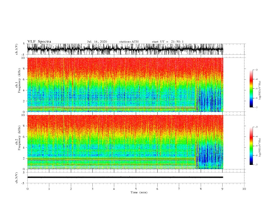Click the ch.3 flat black voltage trace

[x=125, y=177]
